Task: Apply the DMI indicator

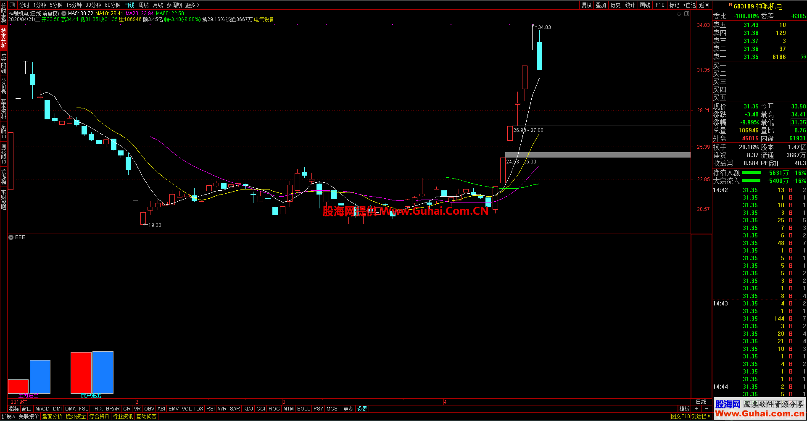Action: point(58,409)
